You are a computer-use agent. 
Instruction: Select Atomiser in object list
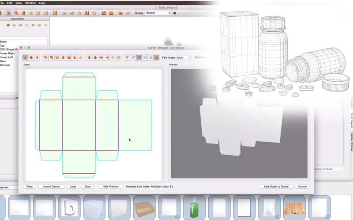click(x=5, y=65)
